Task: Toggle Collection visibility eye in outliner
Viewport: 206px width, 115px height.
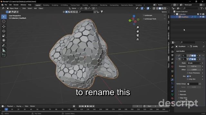Action: [201, 14]
